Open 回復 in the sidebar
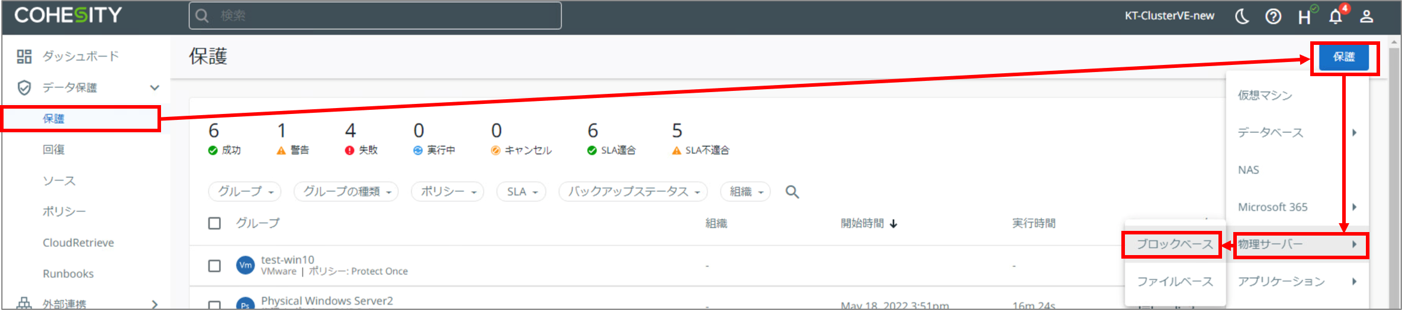The height and width of the screenshot is (310, 1402). point(53,149)
